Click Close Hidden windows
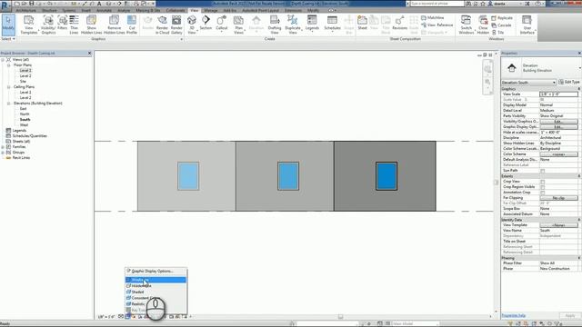 483,25
